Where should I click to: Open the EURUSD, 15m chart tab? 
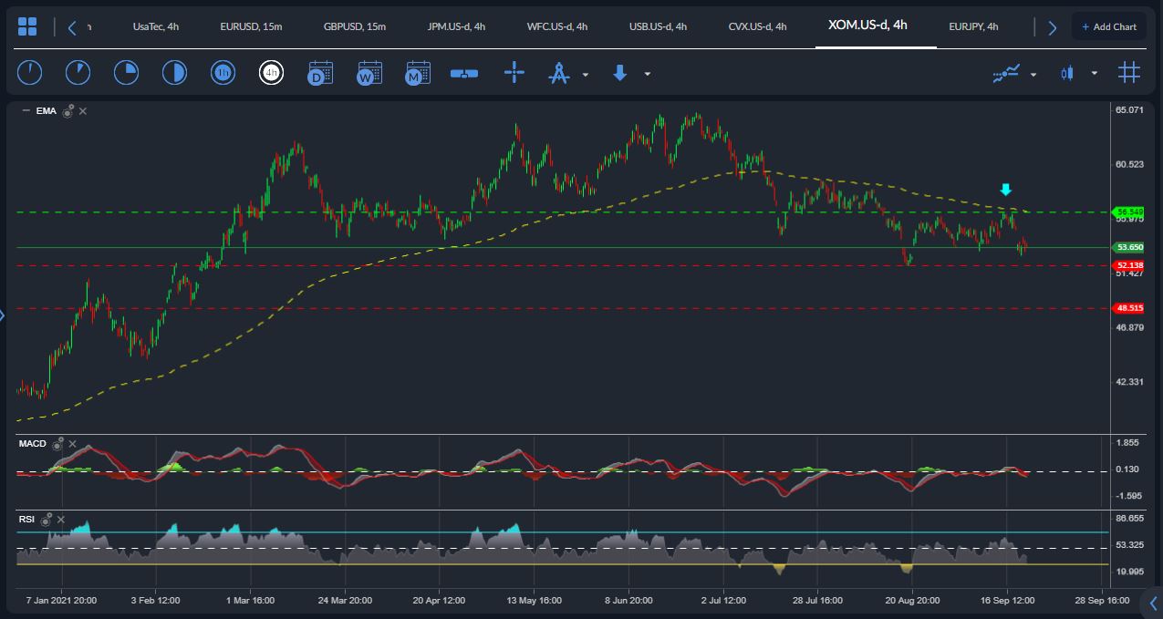[251, 26]
